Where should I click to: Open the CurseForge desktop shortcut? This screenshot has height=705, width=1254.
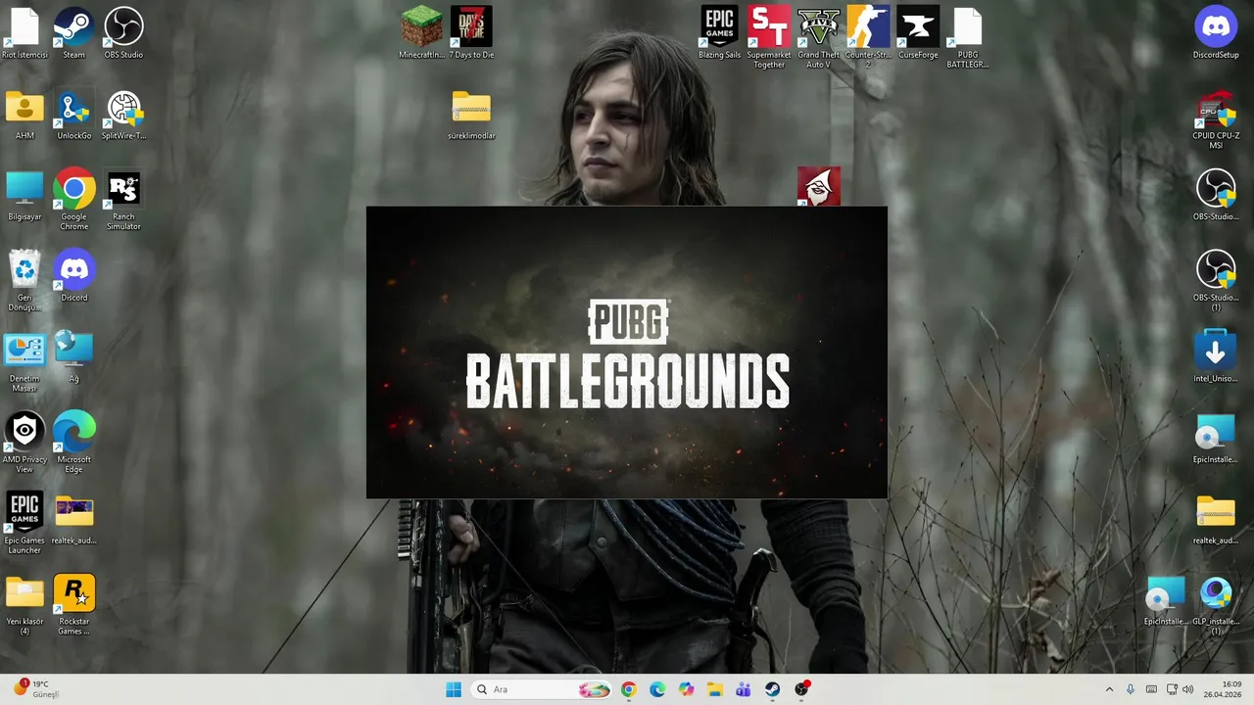tap(918, 33)
